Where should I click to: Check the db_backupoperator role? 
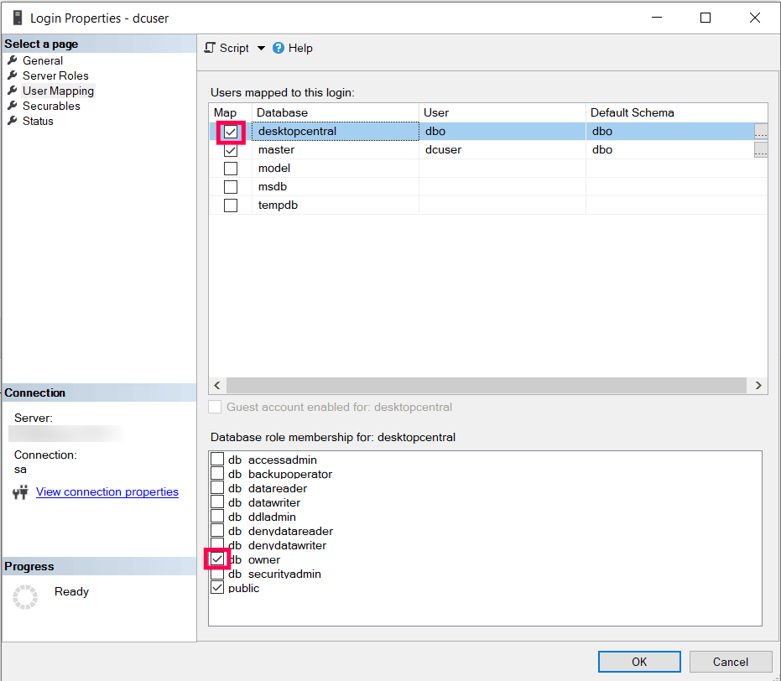[217, 473]
